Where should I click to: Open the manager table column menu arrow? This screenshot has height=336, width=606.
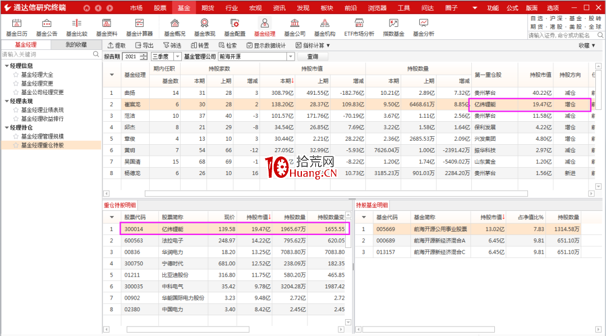point(112,75)
